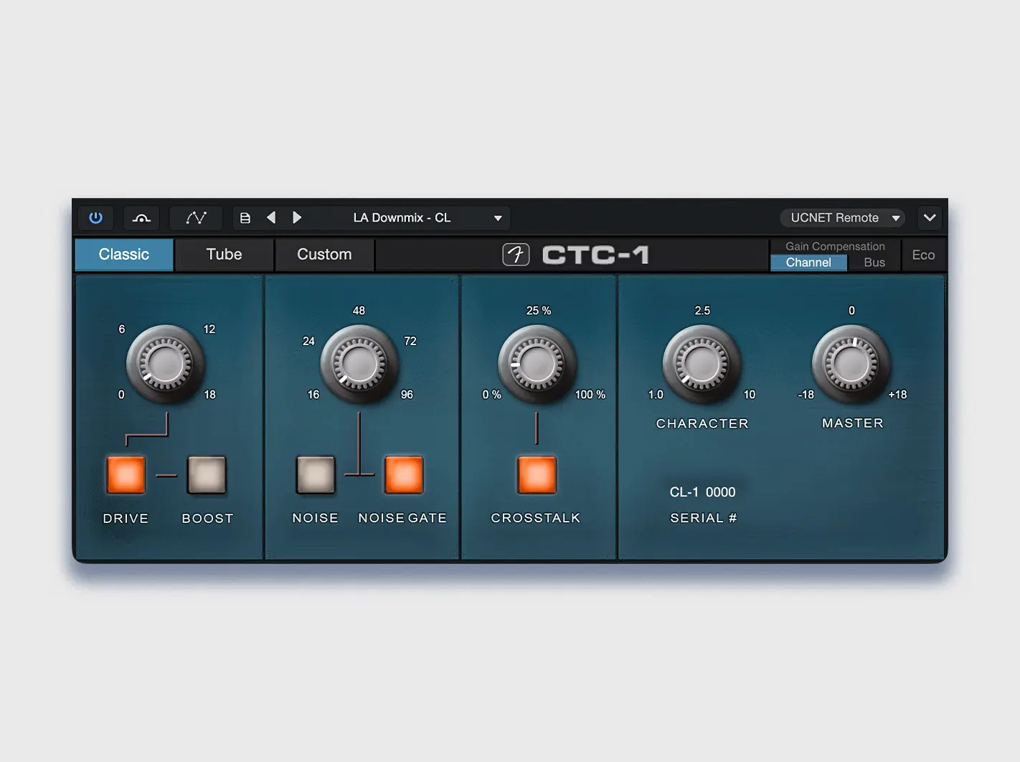Image resolution: width=1020 pixels, height=762 pixels.
Task: Click the sidechain icon in the header
Action: tap(141, 217)
